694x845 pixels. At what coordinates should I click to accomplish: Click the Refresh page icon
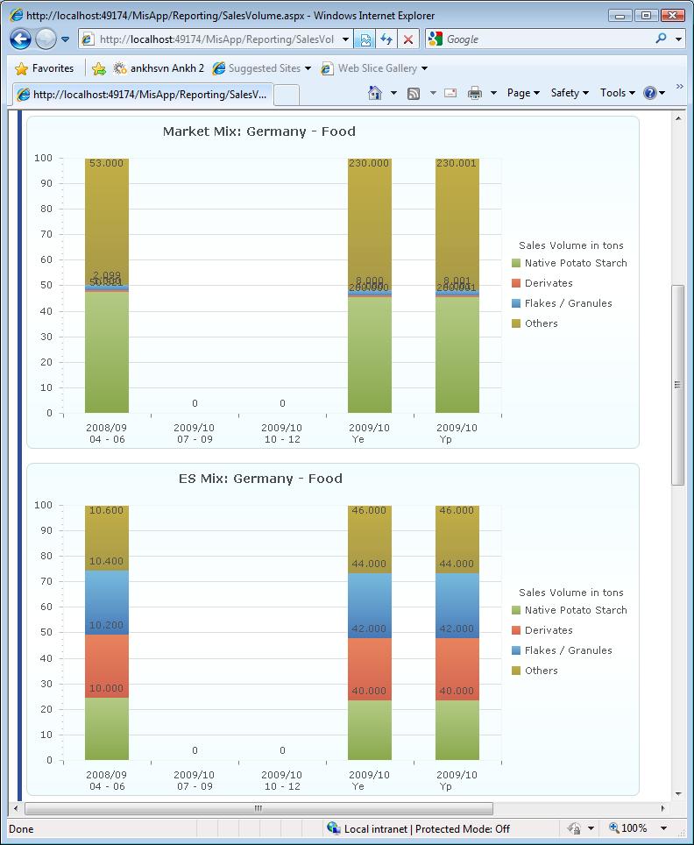tap(386, 39)
